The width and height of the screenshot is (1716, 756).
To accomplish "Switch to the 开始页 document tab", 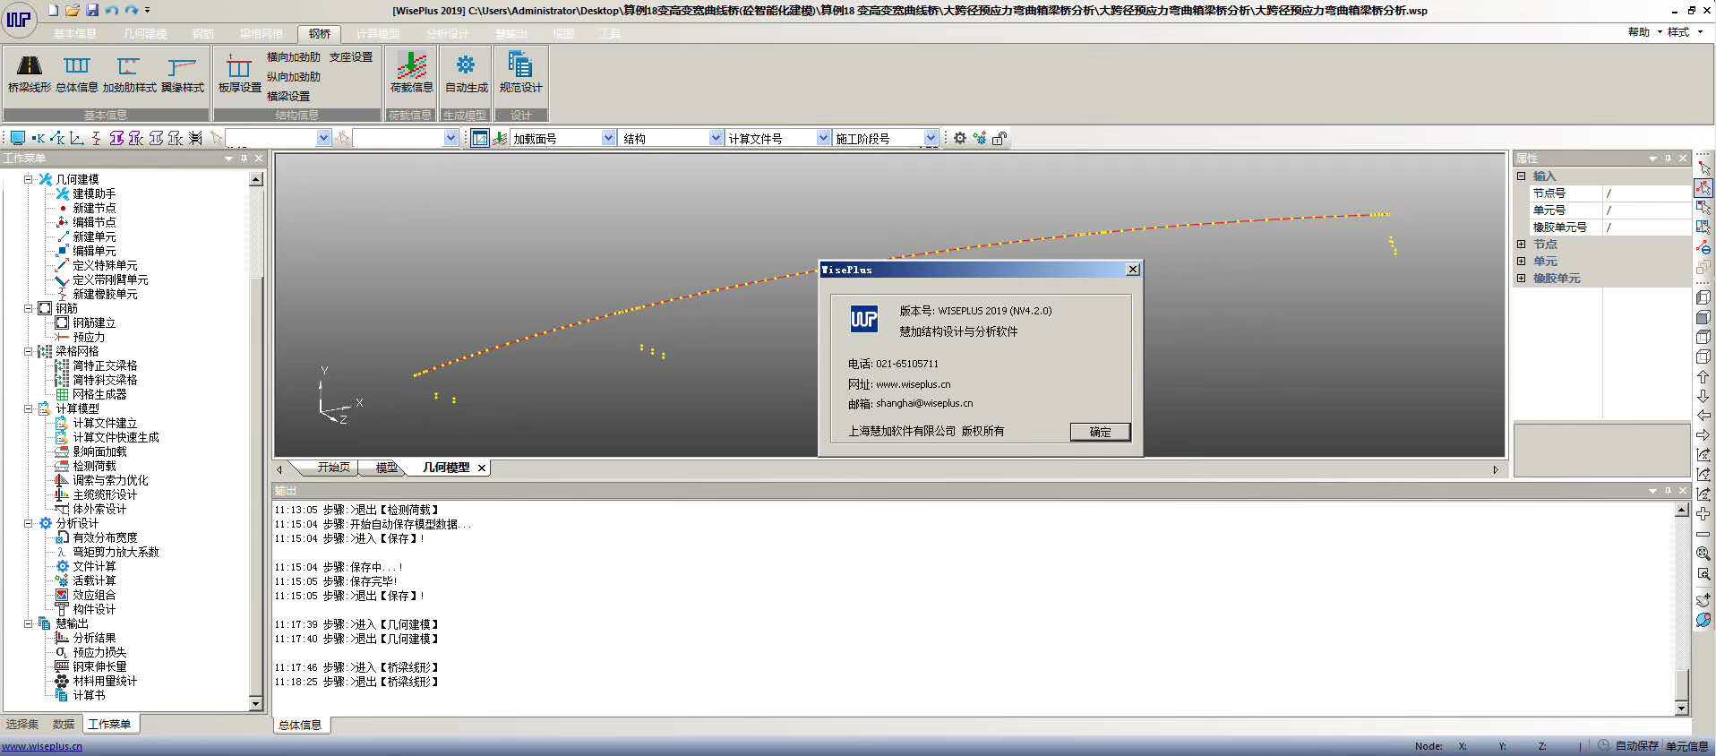I will tap(333, 468).
